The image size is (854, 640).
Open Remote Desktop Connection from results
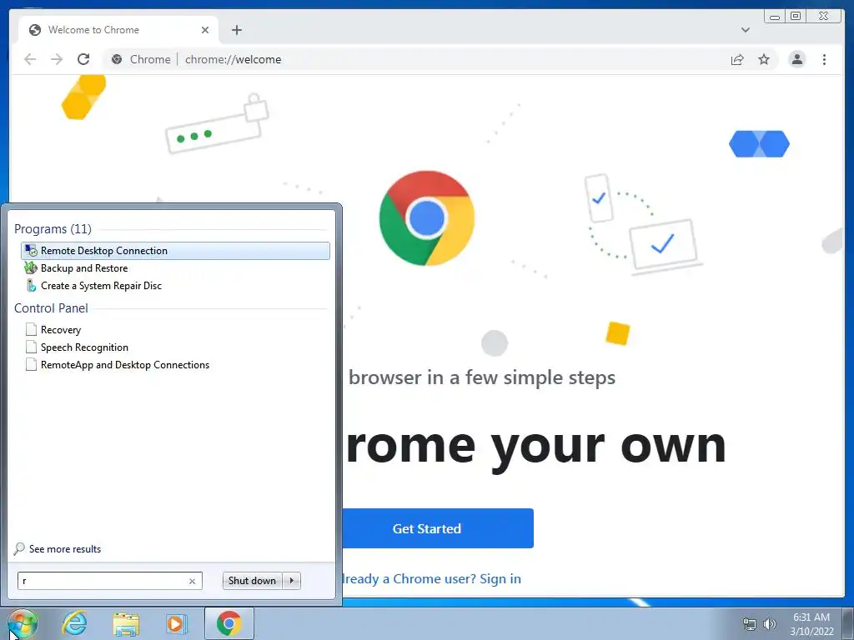click(175, 250)
